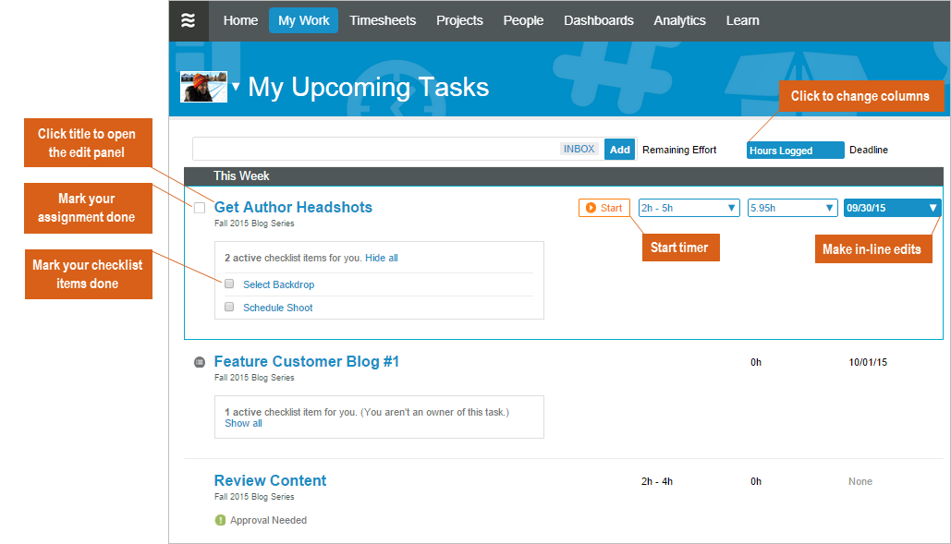Image resolution: width=951 pixels, height=544 pixels.
Task: Open the 09/30/15 deadline dropdown
Action: click(x=933, y=208)
